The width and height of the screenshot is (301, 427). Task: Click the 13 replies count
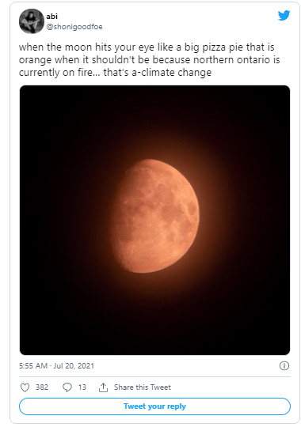click(82, 387)
